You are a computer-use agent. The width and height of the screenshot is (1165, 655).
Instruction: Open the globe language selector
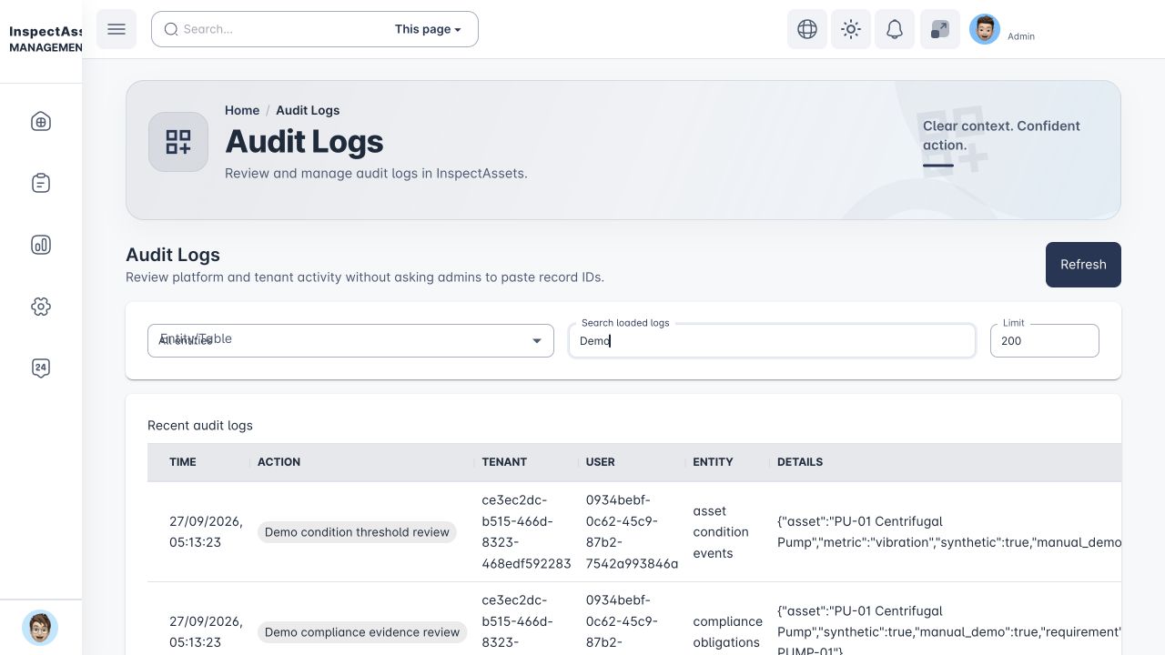[x=807, y=29]
